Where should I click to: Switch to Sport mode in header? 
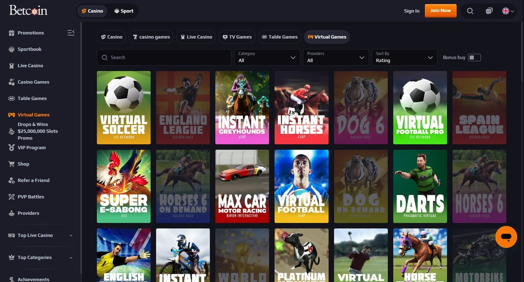click(124, 11)
